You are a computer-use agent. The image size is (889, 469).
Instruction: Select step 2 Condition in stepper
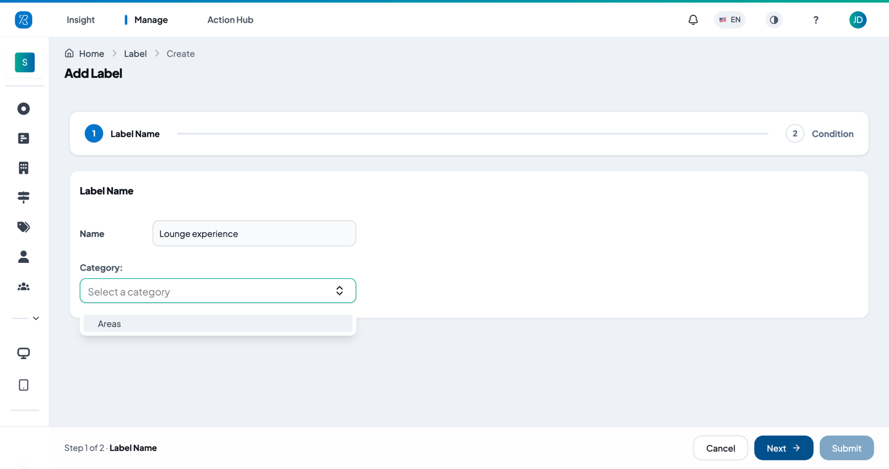click(820, 133)
